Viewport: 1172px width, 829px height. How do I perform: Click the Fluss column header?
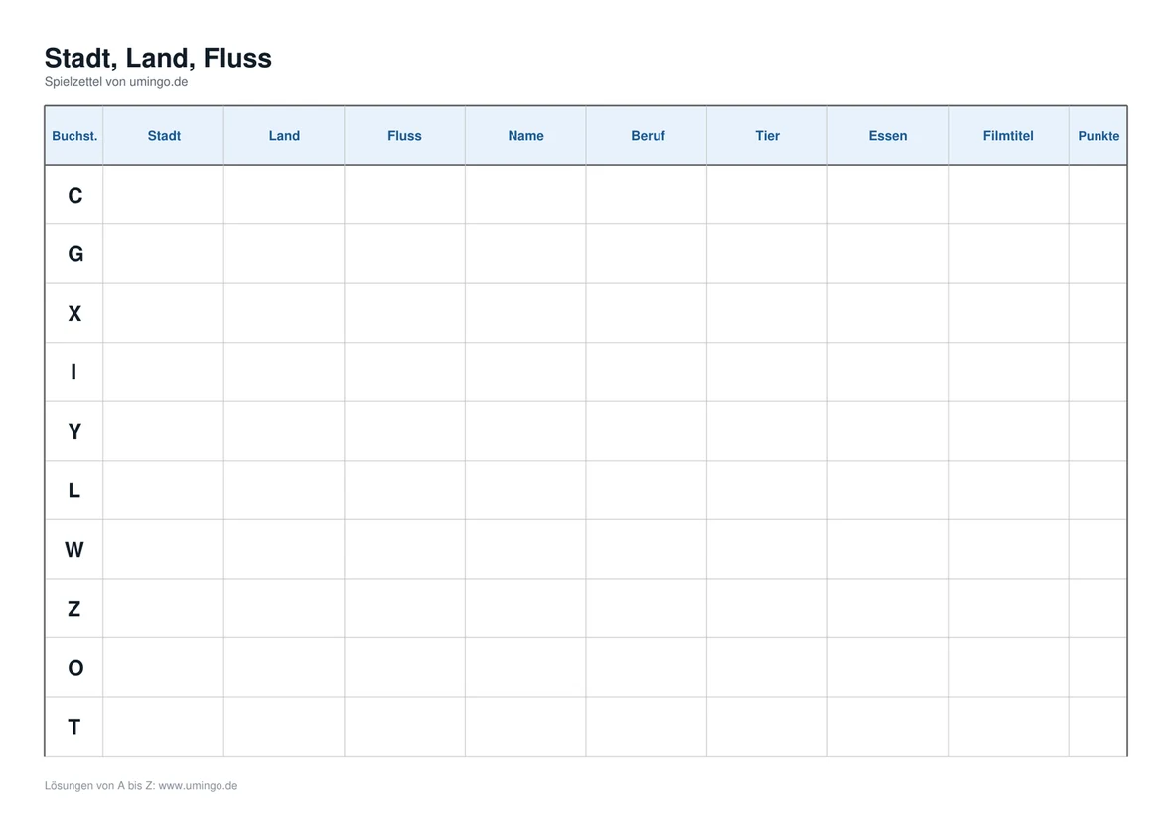click(404, 136)
